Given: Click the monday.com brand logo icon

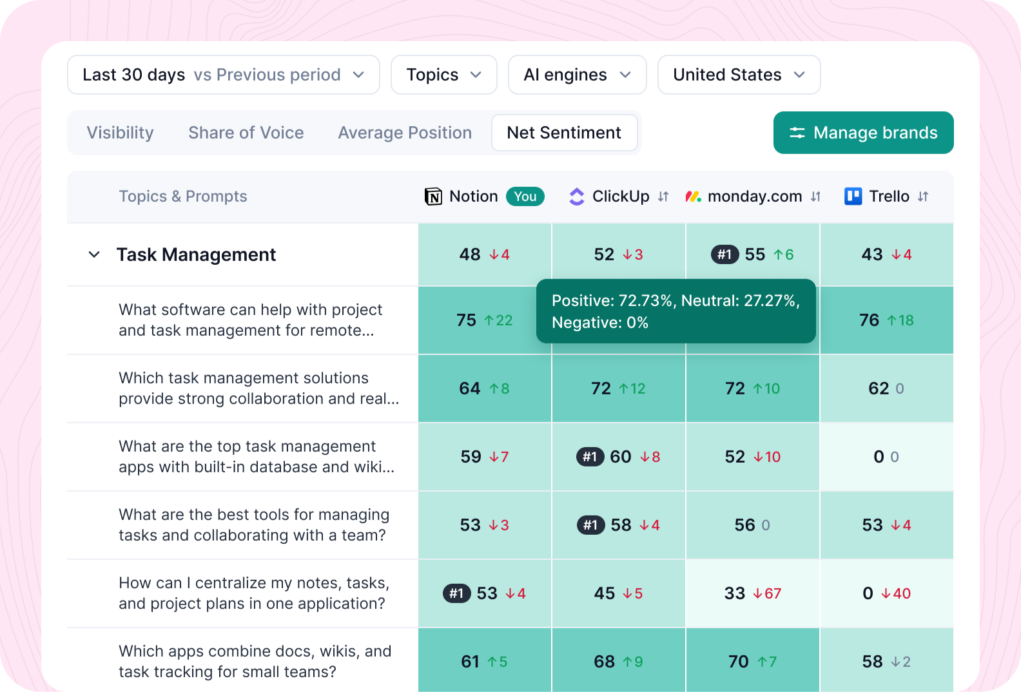Looking at the screenshot, I should (693, 197).
